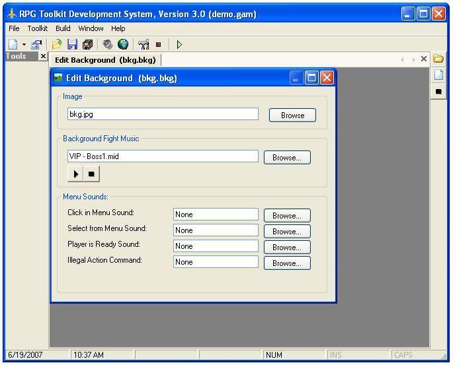Click the Save All toolbar icon
The image size is (453, 365).
(87, 44)
